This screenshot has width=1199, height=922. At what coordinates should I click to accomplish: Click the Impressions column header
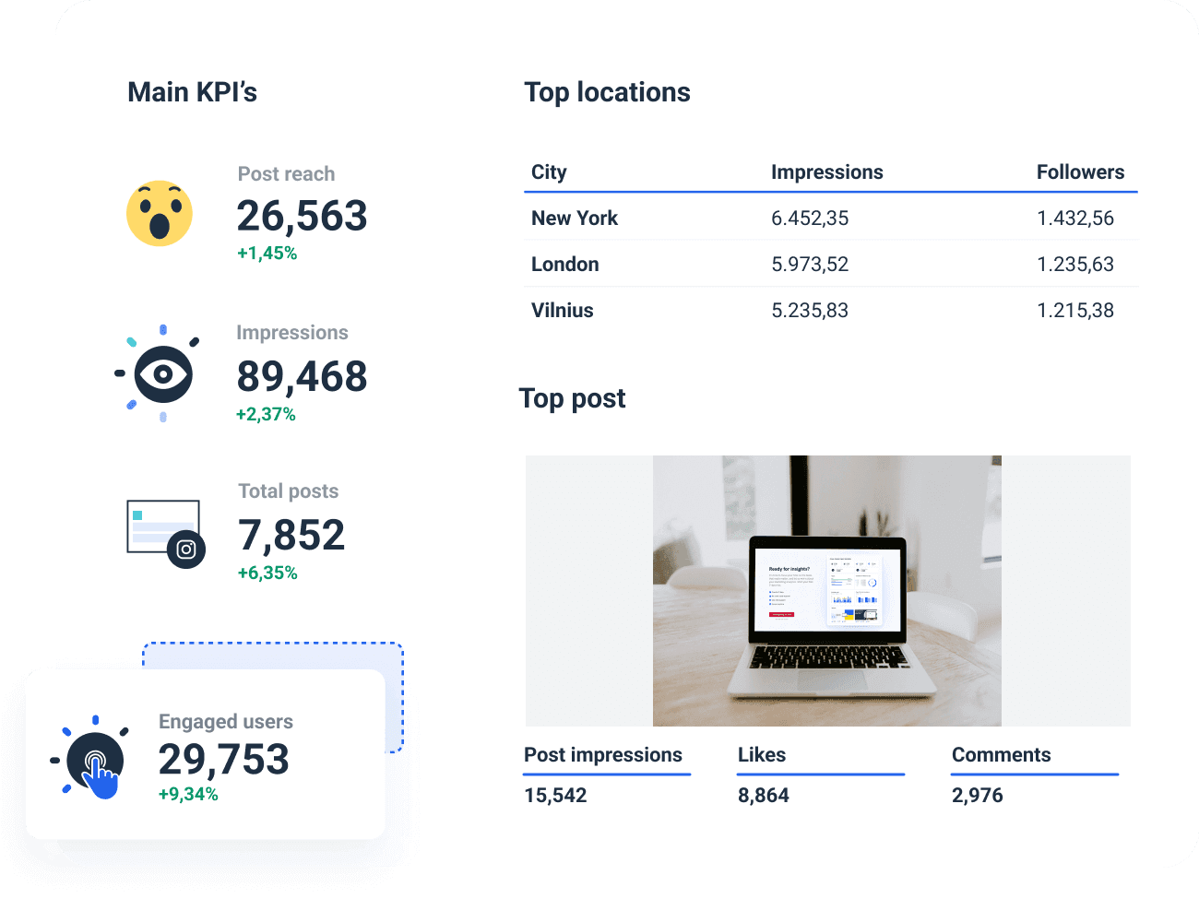(827, 171)
